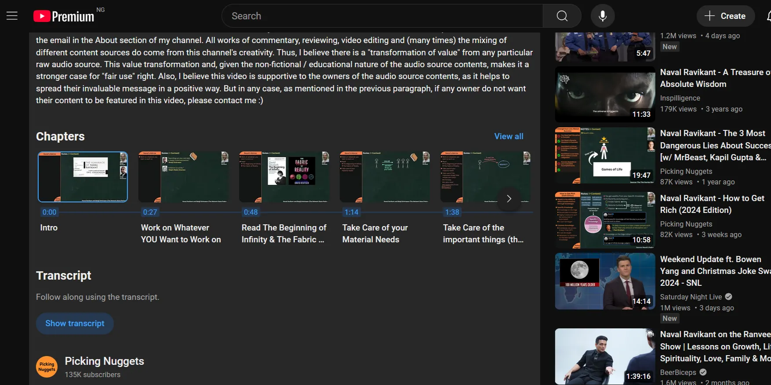The height and width of the screenshot is (385, 771).
Task: Activate voice search microphone
Action: [x=602, y=16]
